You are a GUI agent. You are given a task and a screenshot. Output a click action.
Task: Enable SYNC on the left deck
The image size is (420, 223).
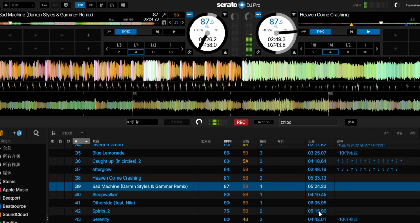[x=126, y=31]
